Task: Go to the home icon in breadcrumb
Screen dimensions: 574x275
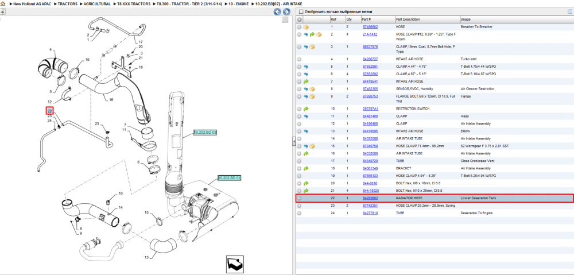Action: [3, 3]
